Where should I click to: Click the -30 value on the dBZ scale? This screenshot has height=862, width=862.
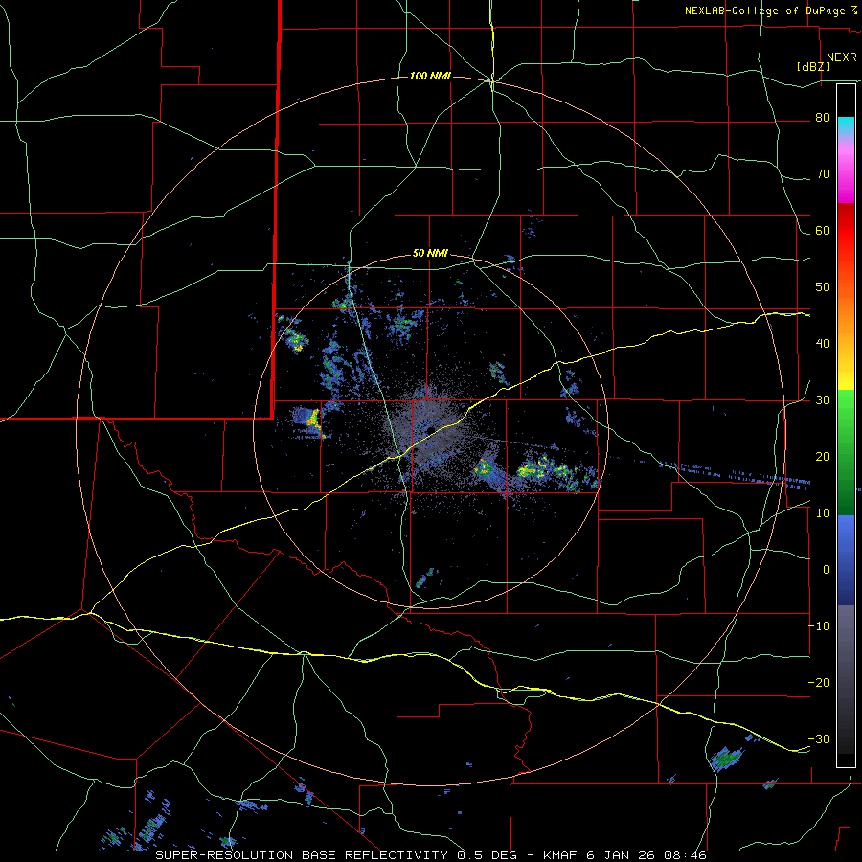[x=819, y=738]
